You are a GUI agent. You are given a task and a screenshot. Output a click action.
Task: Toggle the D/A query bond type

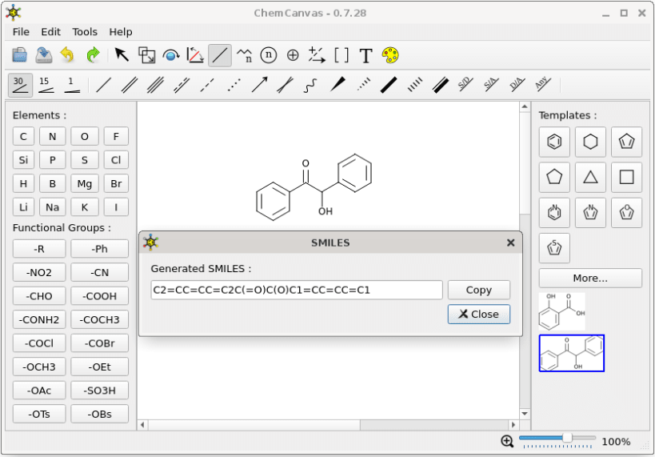click(517, 84)
